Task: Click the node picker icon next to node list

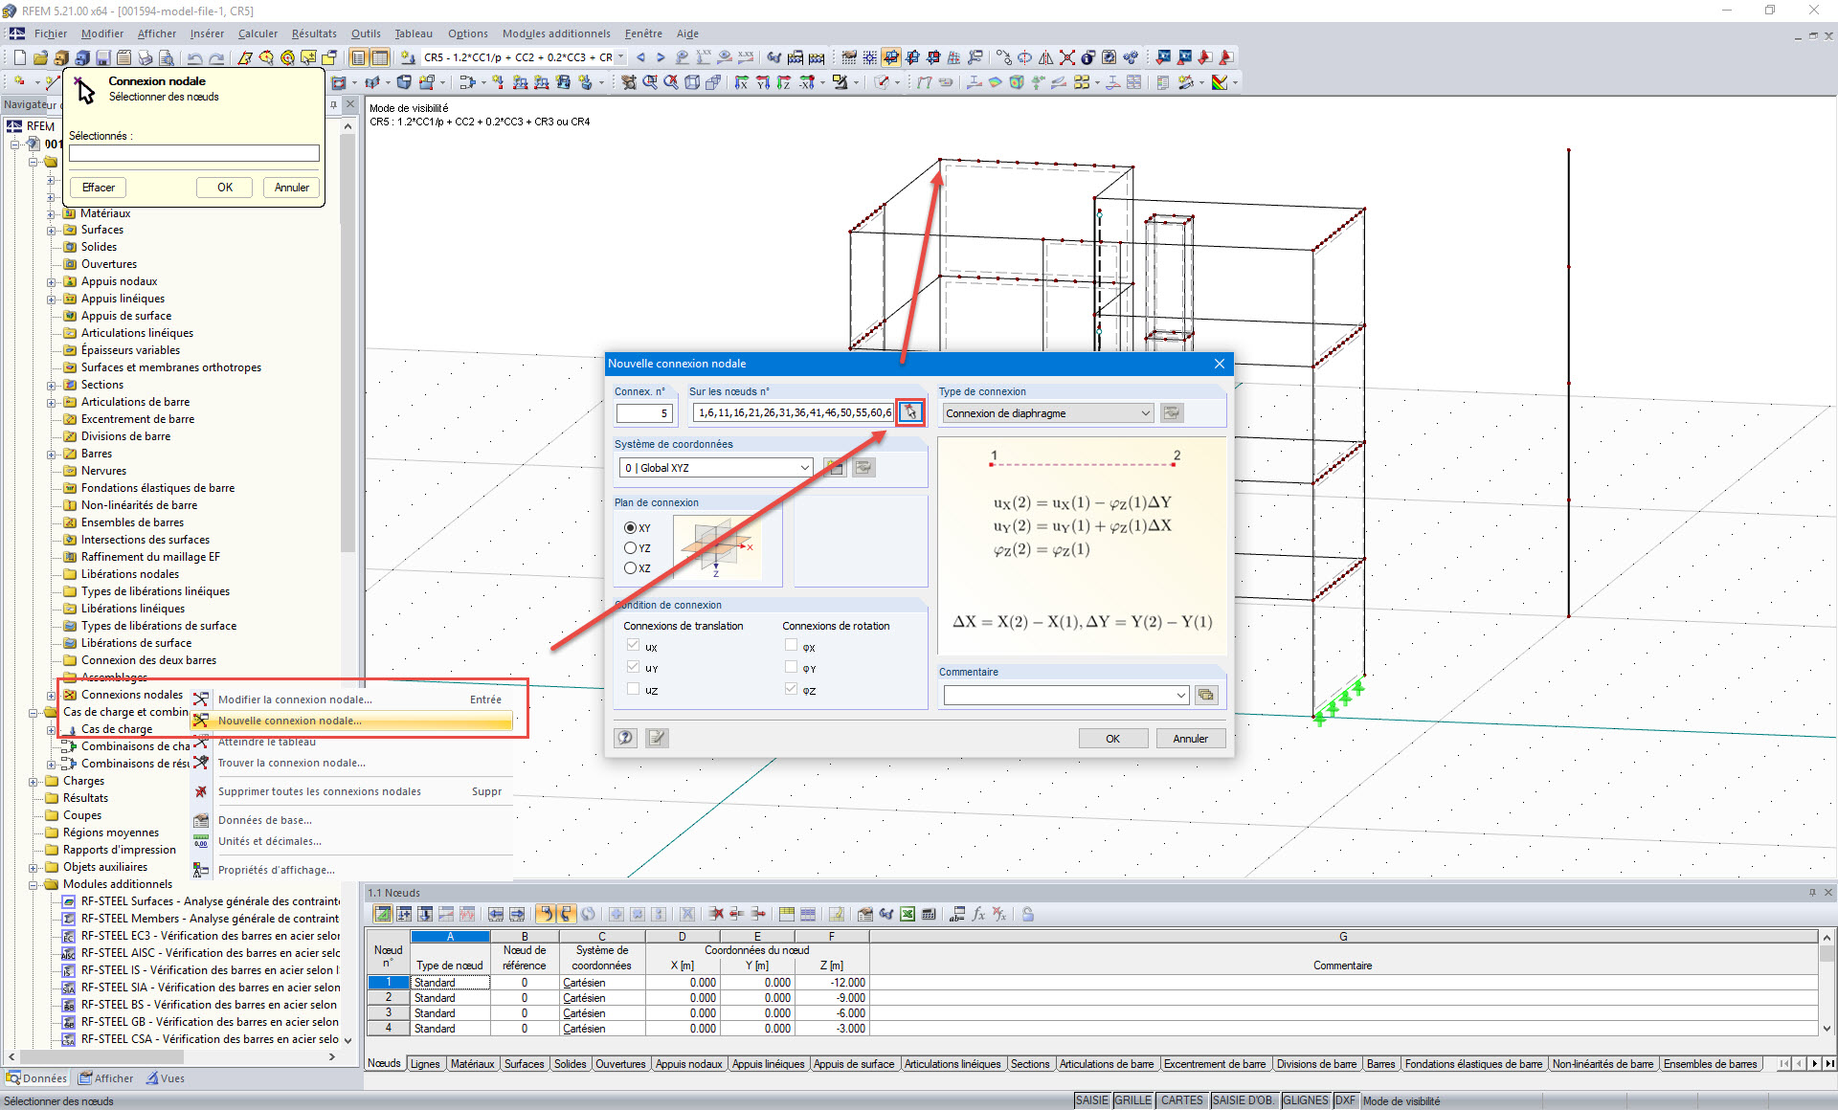Action: pyautogui.click(x=910, y=412)
